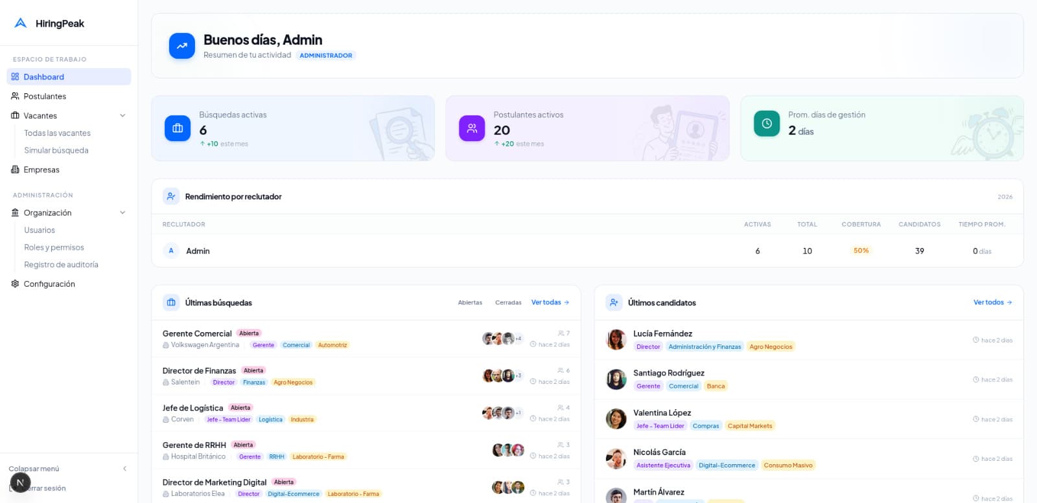Viewport: 1037px width, 503px height.
Task: Click the Últimas búsquedas briefcase icon
Action: [171, 302]
